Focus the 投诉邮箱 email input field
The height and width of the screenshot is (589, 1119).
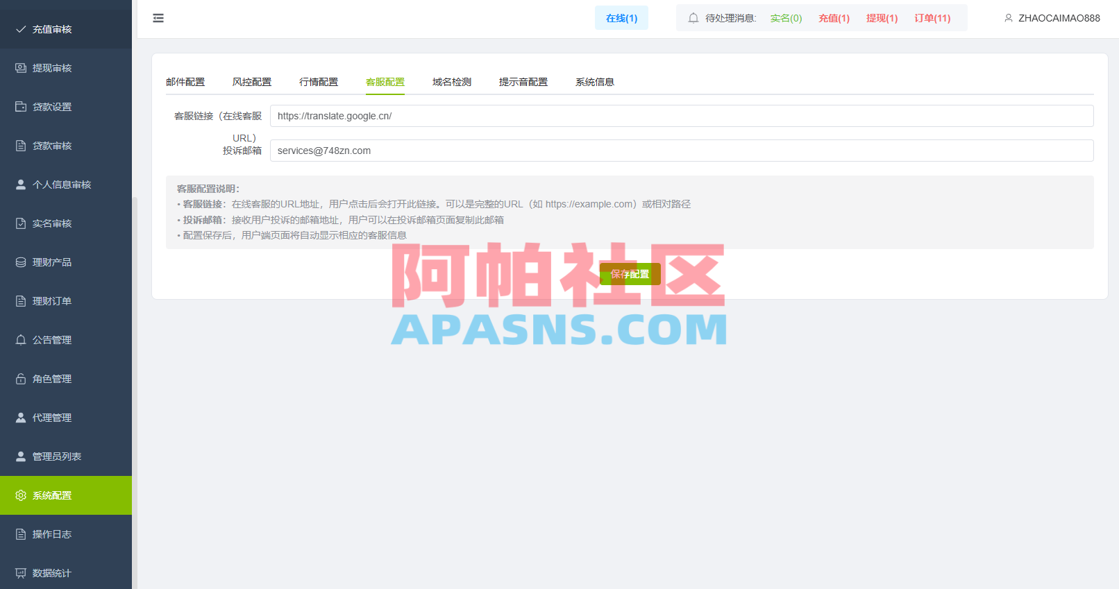click(x=682, y=151)
